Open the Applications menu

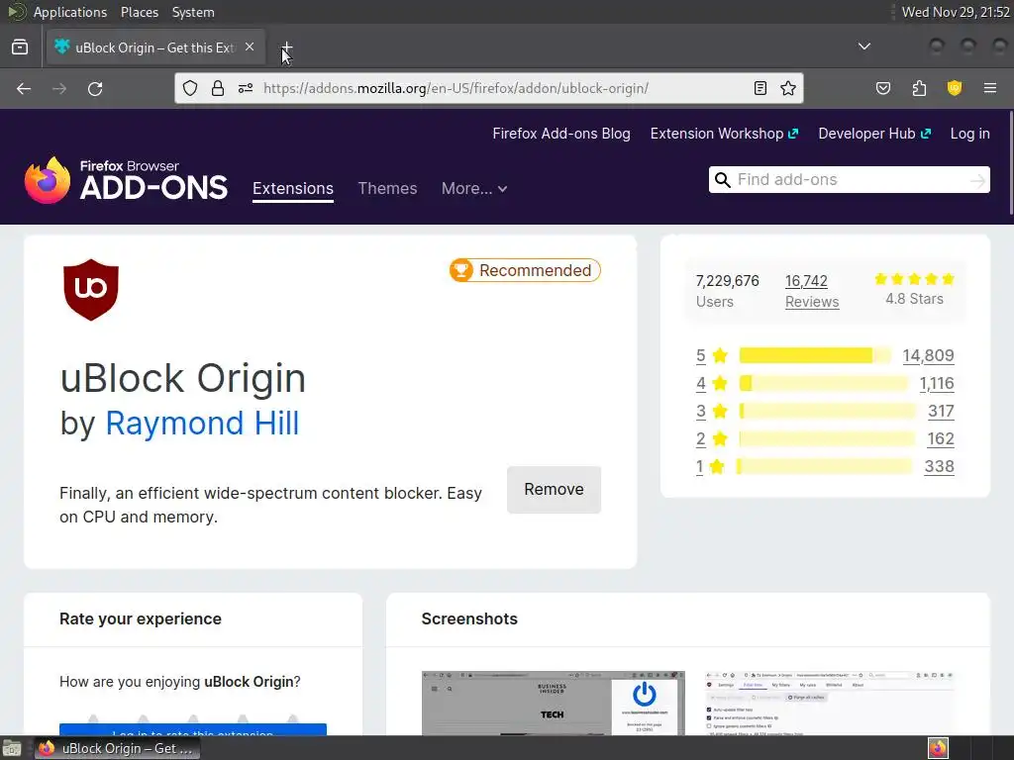(70, 12)
